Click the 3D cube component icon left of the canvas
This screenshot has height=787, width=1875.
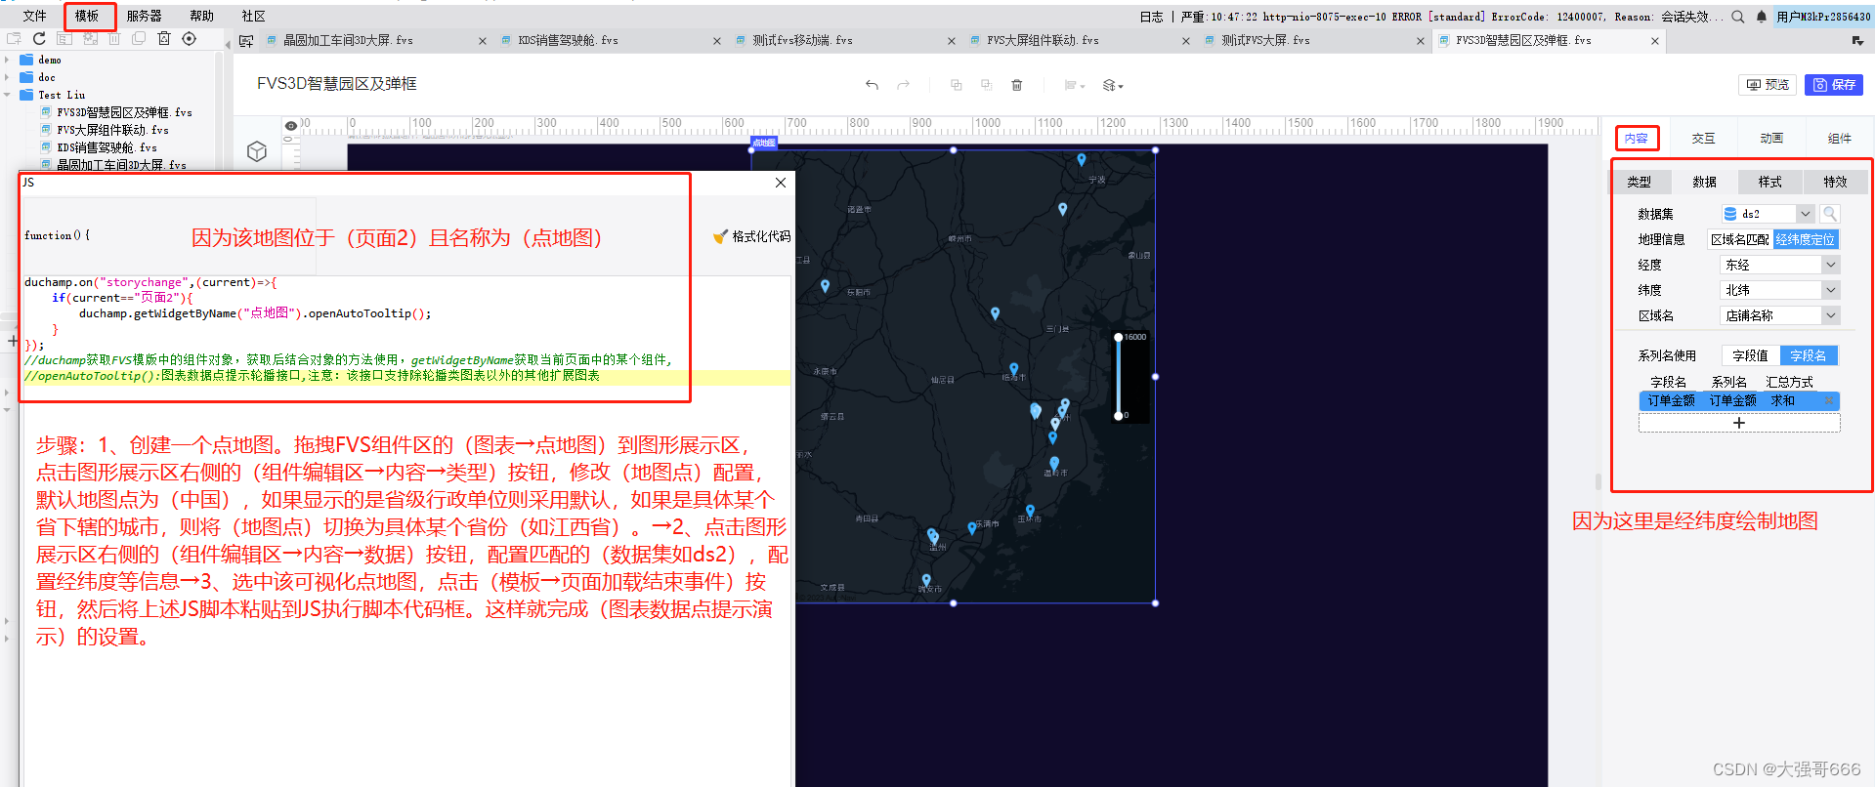pos(257,151)
